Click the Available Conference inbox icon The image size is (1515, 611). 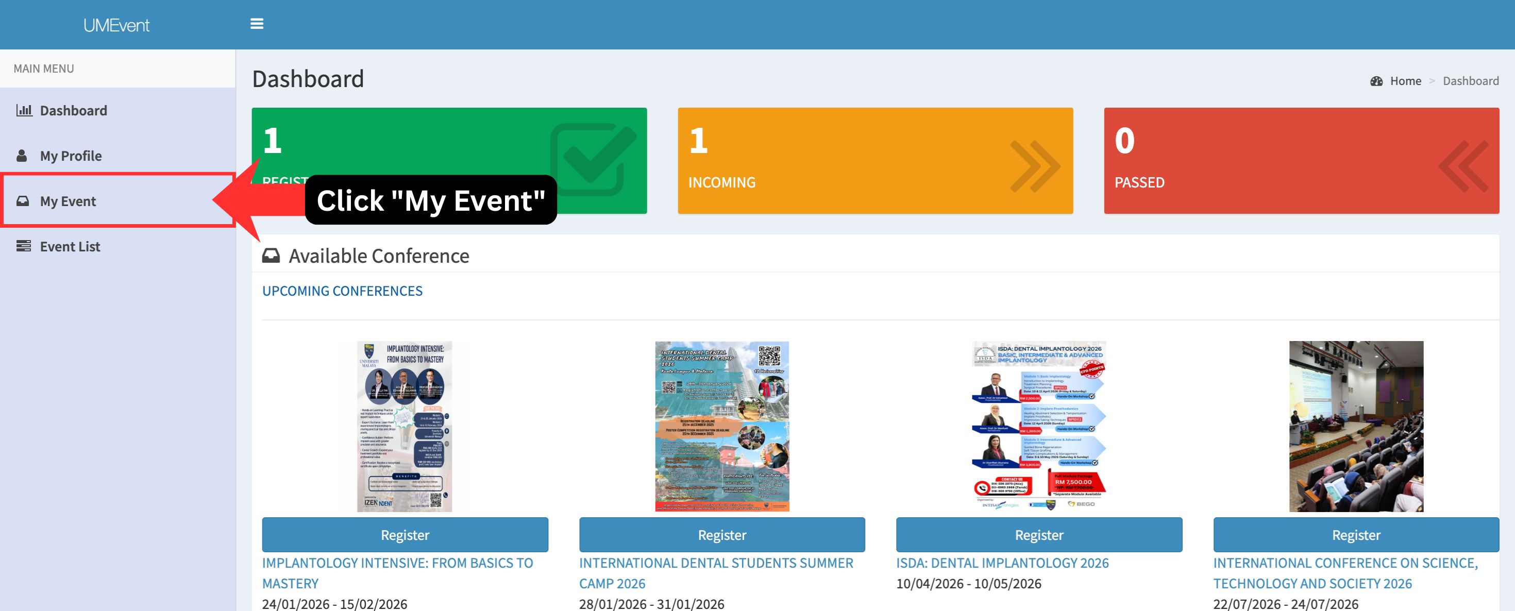pos(271,256)
